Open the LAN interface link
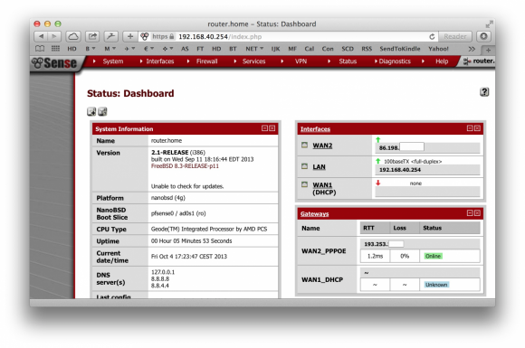Viewport: 525px width, 348px height. [x=319, y=167]
